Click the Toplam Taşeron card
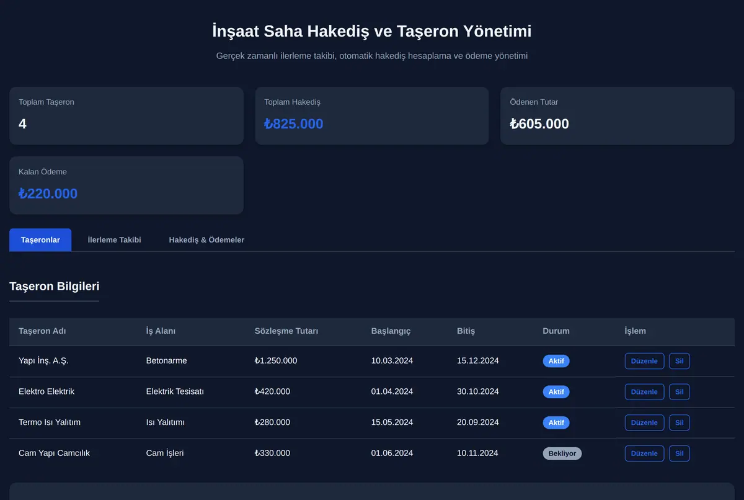 coord(126,116)
